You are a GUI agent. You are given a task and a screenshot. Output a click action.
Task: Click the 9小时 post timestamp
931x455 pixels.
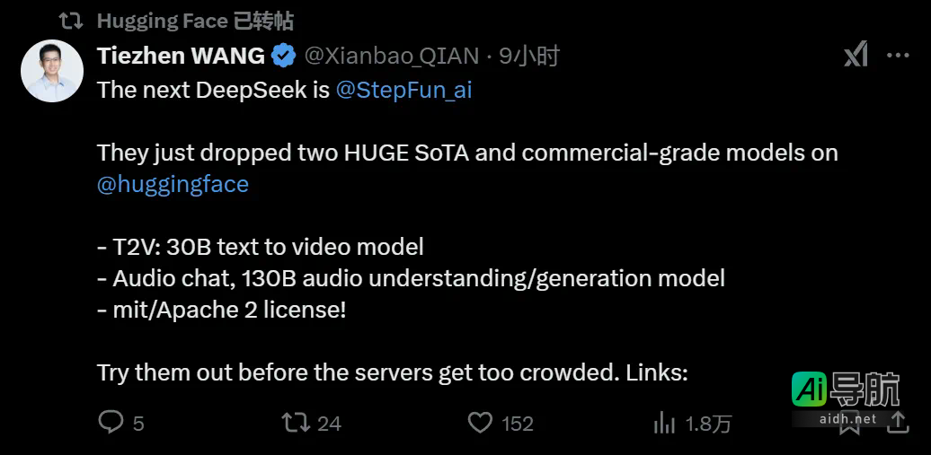click(x=529, y=56)
